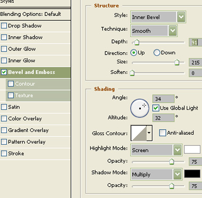
Task: Click the Angle field showing 34
Action: point(163,98)
